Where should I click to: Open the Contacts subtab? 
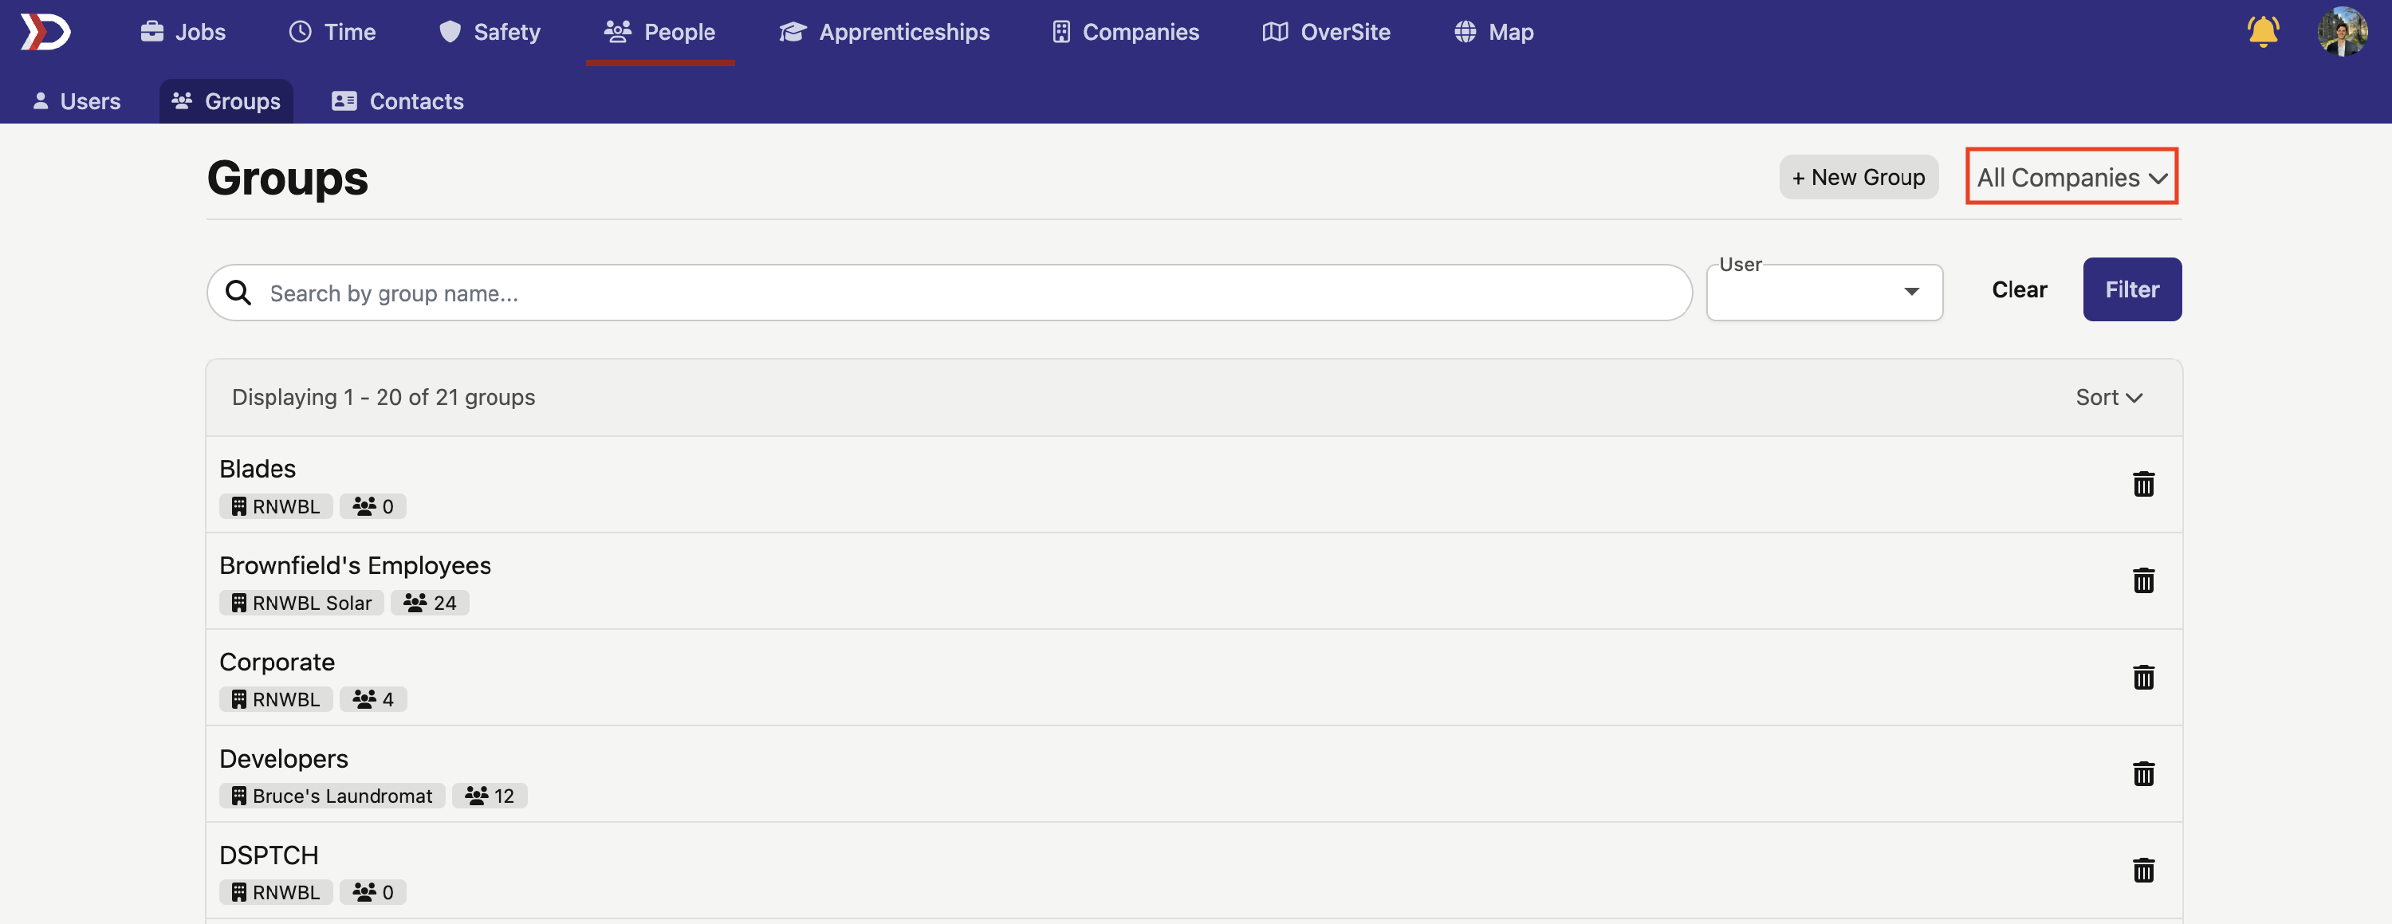click(397, 101)
